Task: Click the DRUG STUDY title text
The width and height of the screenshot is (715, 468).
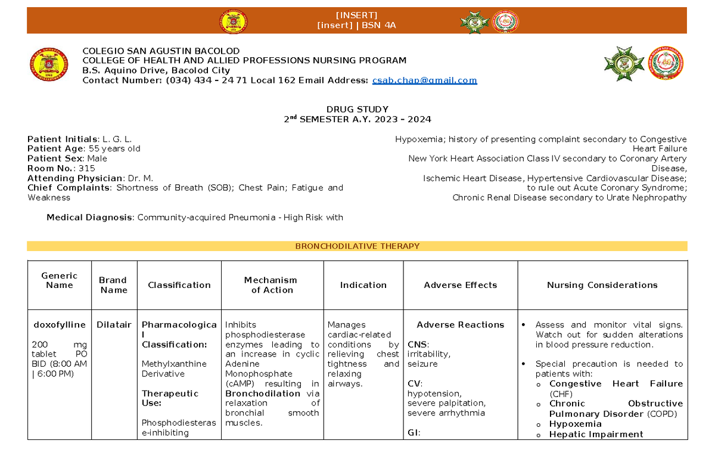Action: [x=357, y=109]
